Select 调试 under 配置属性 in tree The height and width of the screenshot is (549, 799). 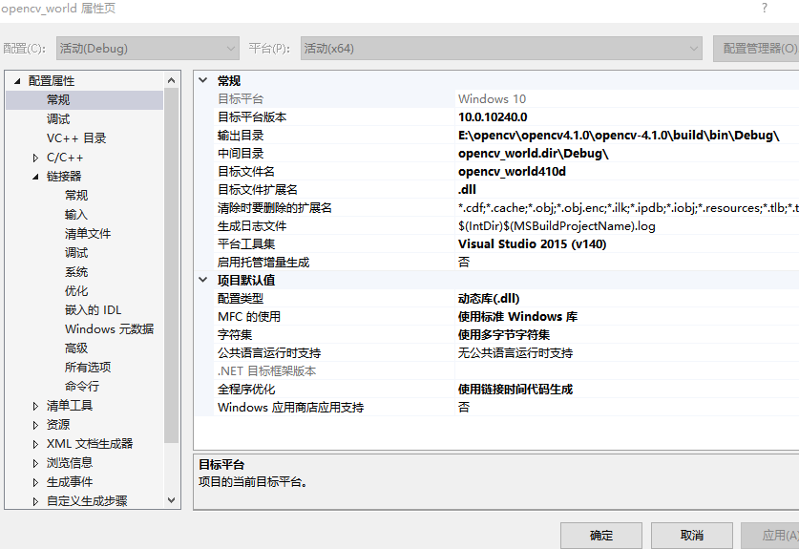coord(58,118)
